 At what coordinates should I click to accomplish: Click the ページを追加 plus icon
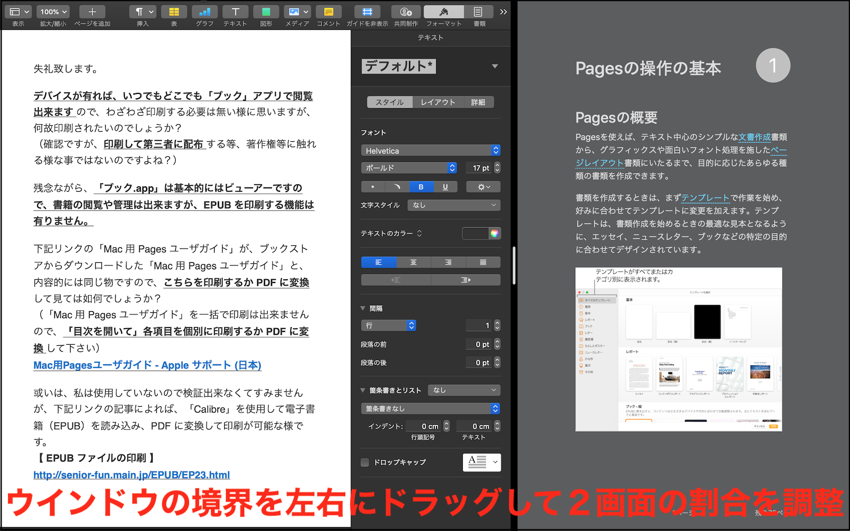(92, 12)
